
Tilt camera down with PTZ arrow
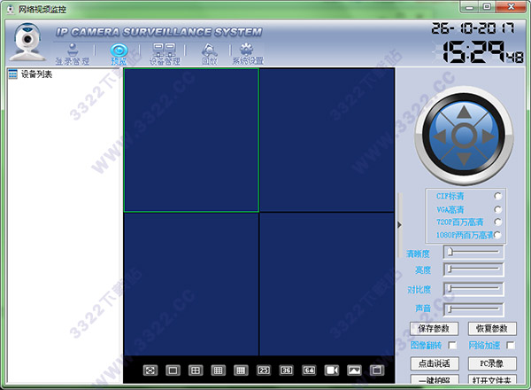click(x=464, y=159)
